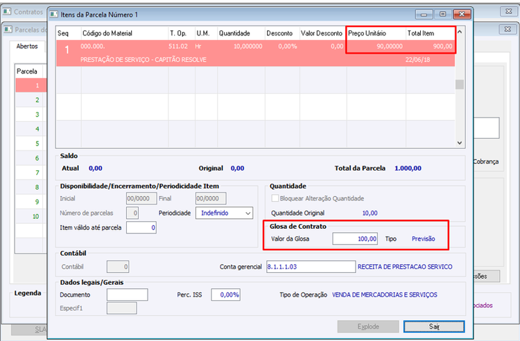Minimize the Itens da Parcela window

coord(424,15)
